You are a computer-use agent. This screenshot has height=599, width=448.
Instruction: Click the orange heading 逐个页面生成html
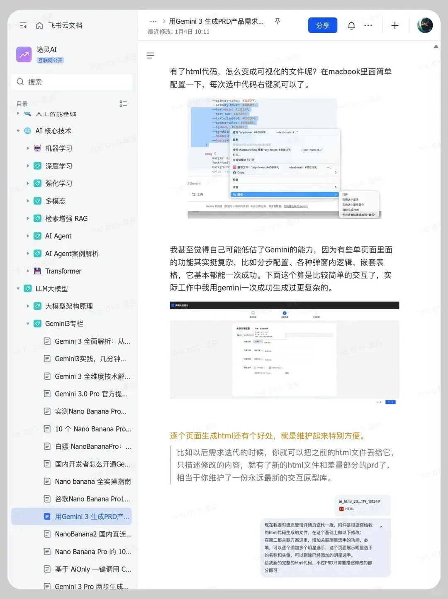point(269,435)
